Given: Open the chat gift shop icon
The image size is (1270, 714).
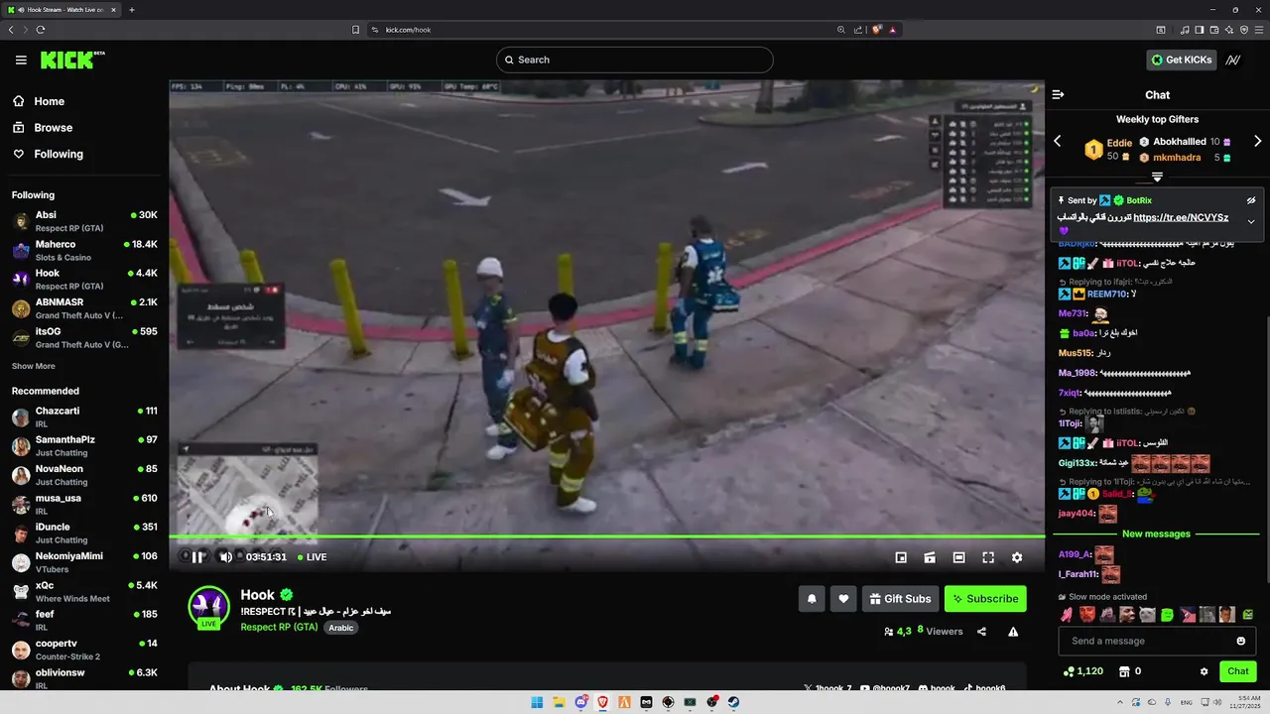Looking at the screenshot, I should click(x=1124, y=671).
